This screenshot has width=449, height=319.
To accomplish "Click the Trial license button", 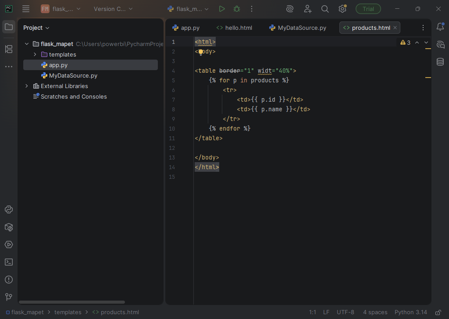I will 368,9.
